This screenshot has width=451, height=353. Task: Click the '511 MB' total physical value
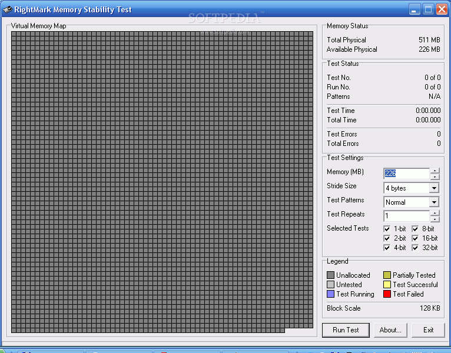pos(429,40)
